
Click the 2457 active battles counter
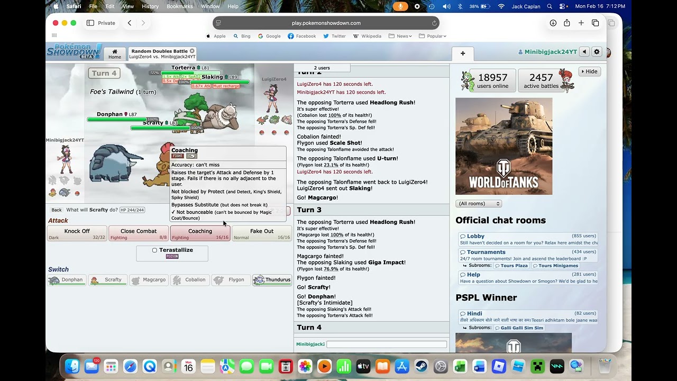click(541, 80)
